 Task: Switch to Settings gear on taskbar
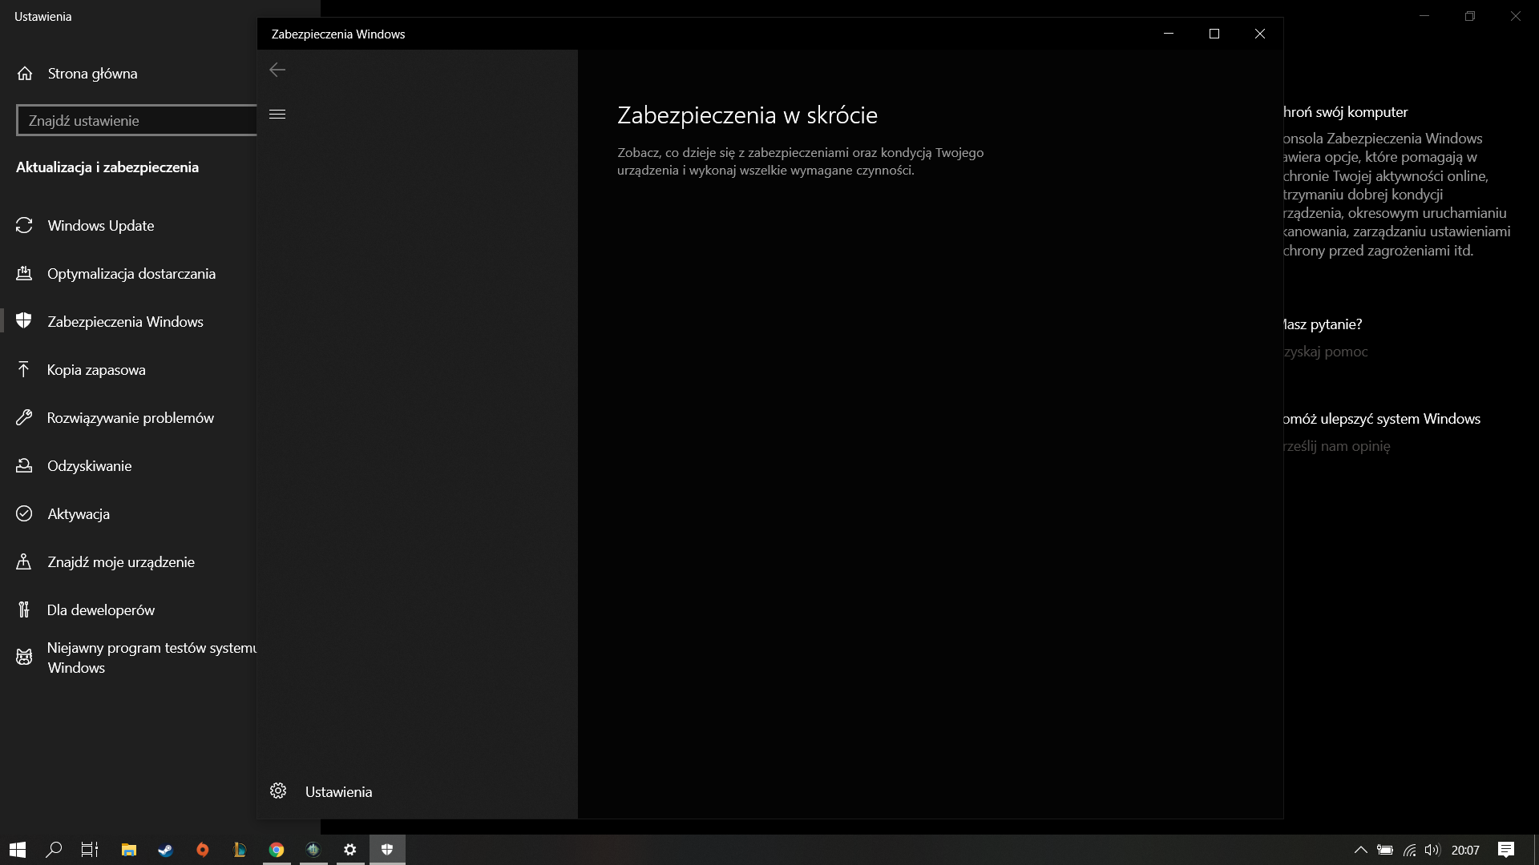[350, 850]
